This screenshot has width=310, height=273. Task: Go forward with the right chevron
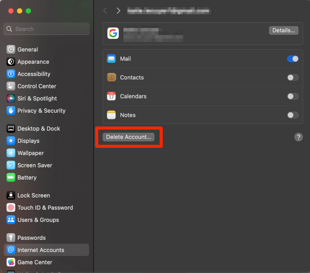pyautogui.click(x=118, y=11)
